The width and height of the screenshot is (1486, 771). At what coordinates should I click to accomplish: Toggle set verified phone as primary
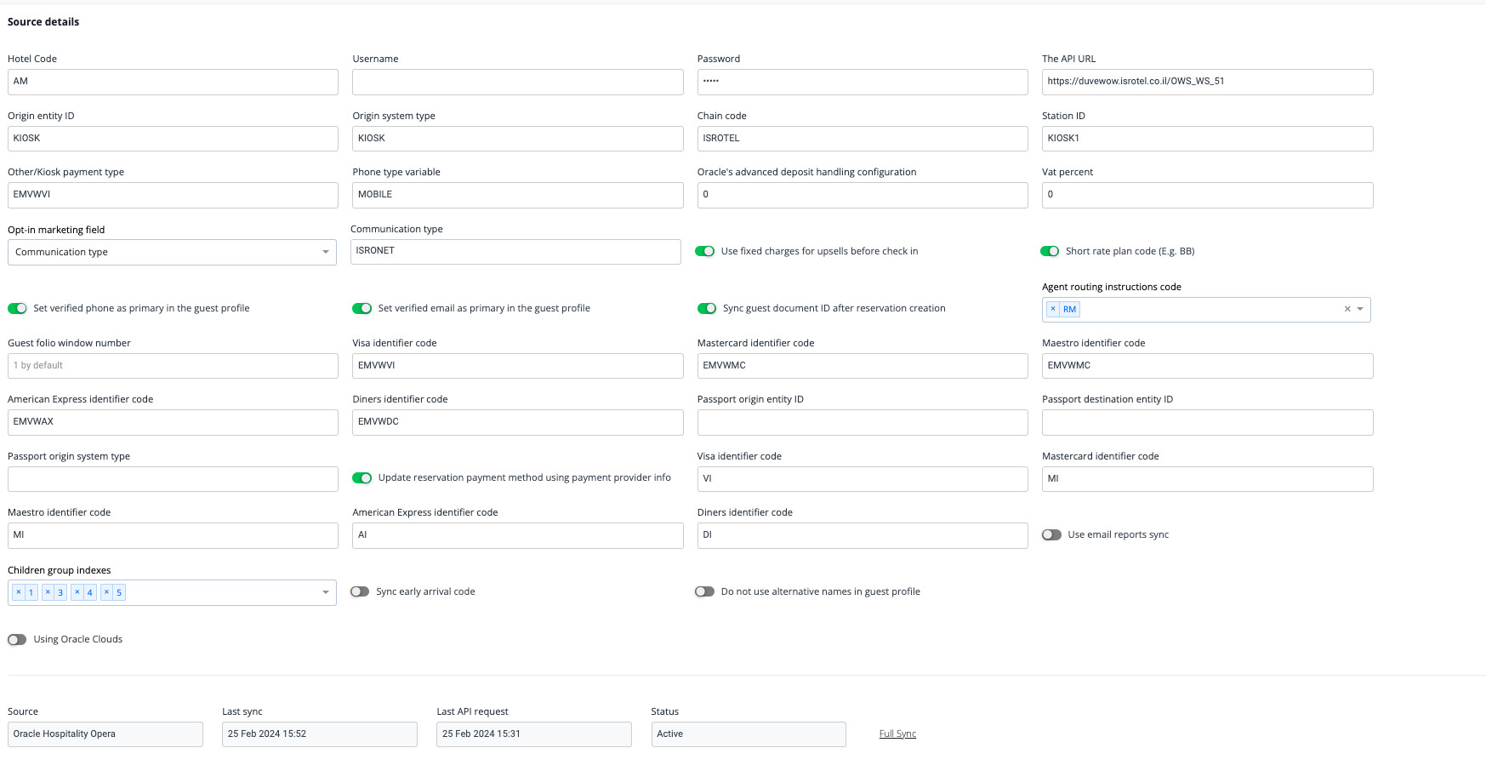point(17,309)
